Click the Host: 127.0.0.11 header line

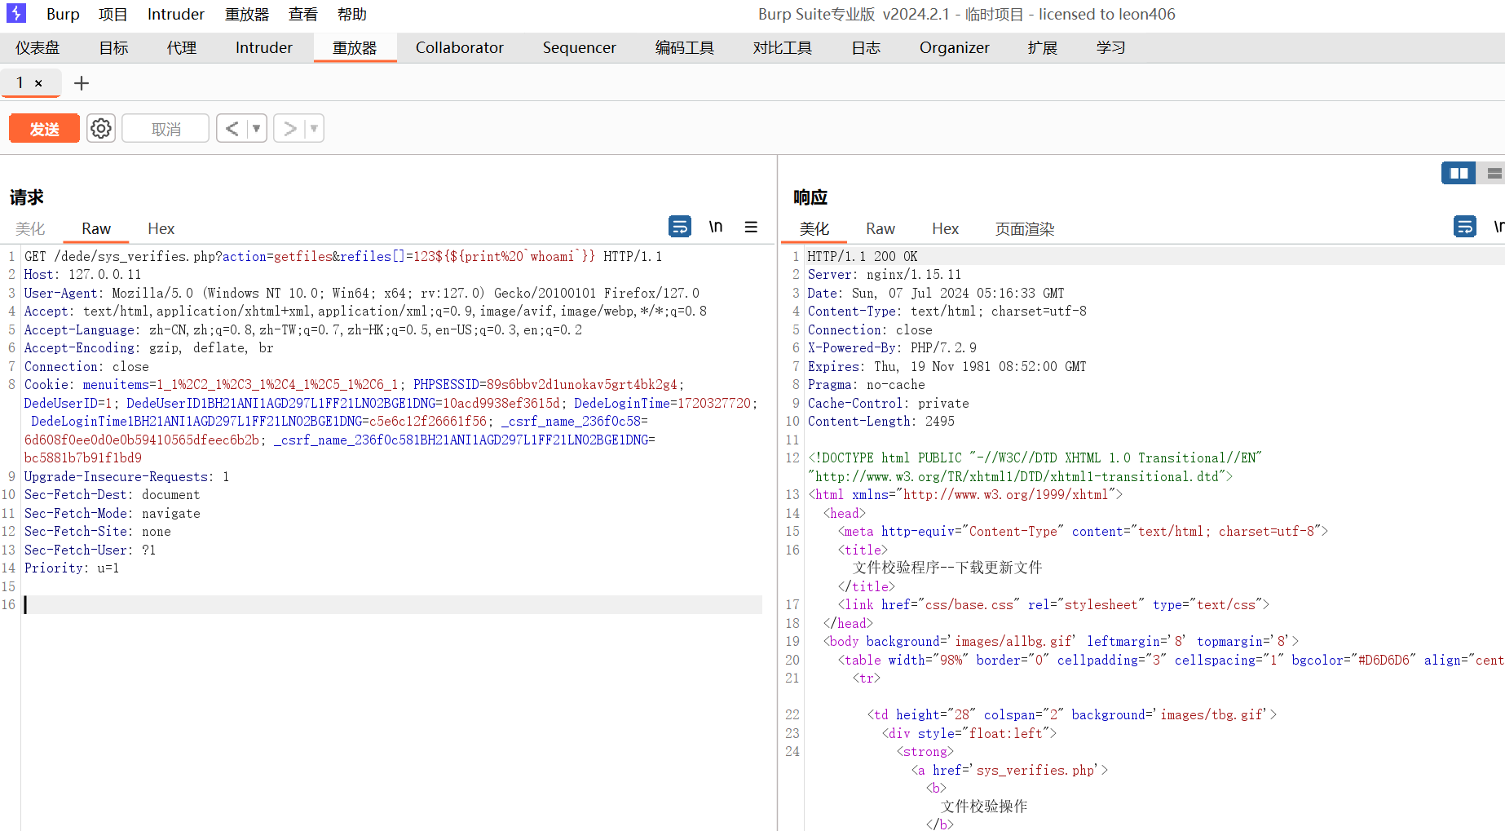(82, 275)
